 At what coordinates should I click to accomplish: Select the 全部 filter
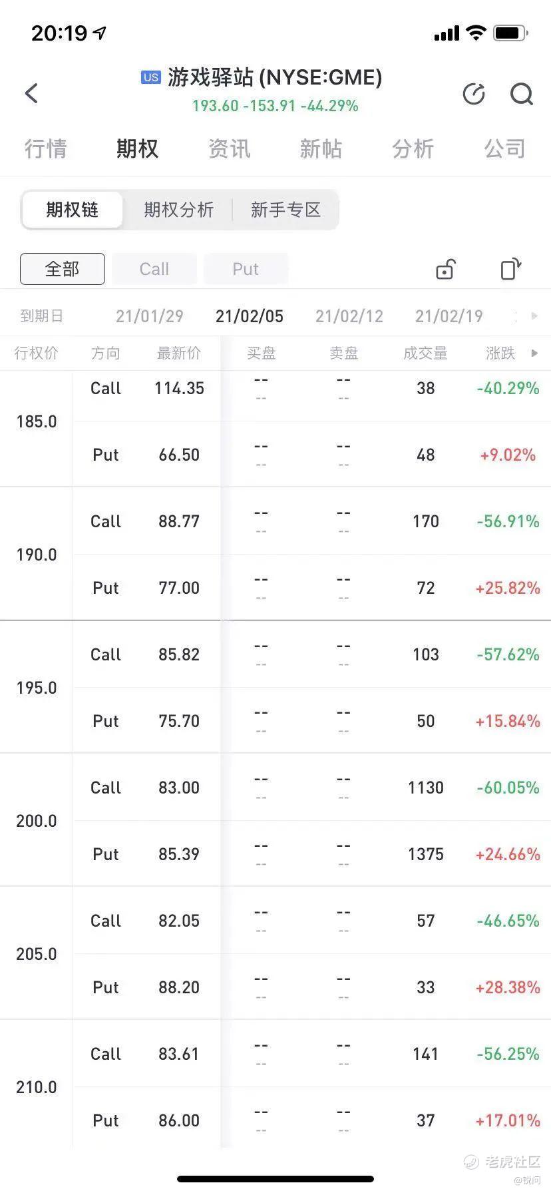[63, 269]
